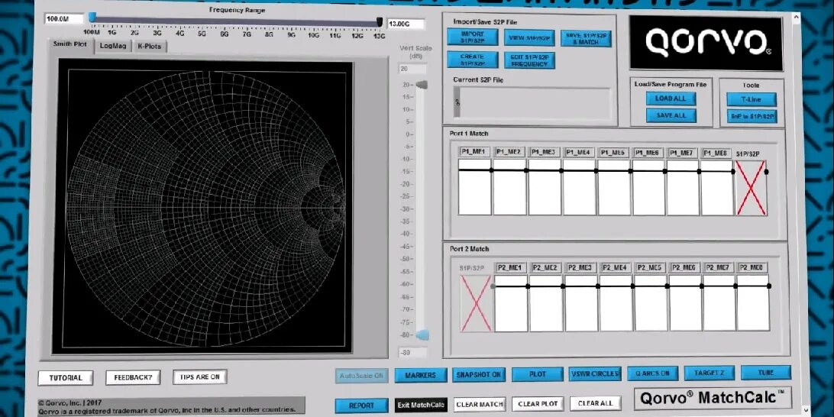Select the P2_ME4 match element box

coord(616,302)
